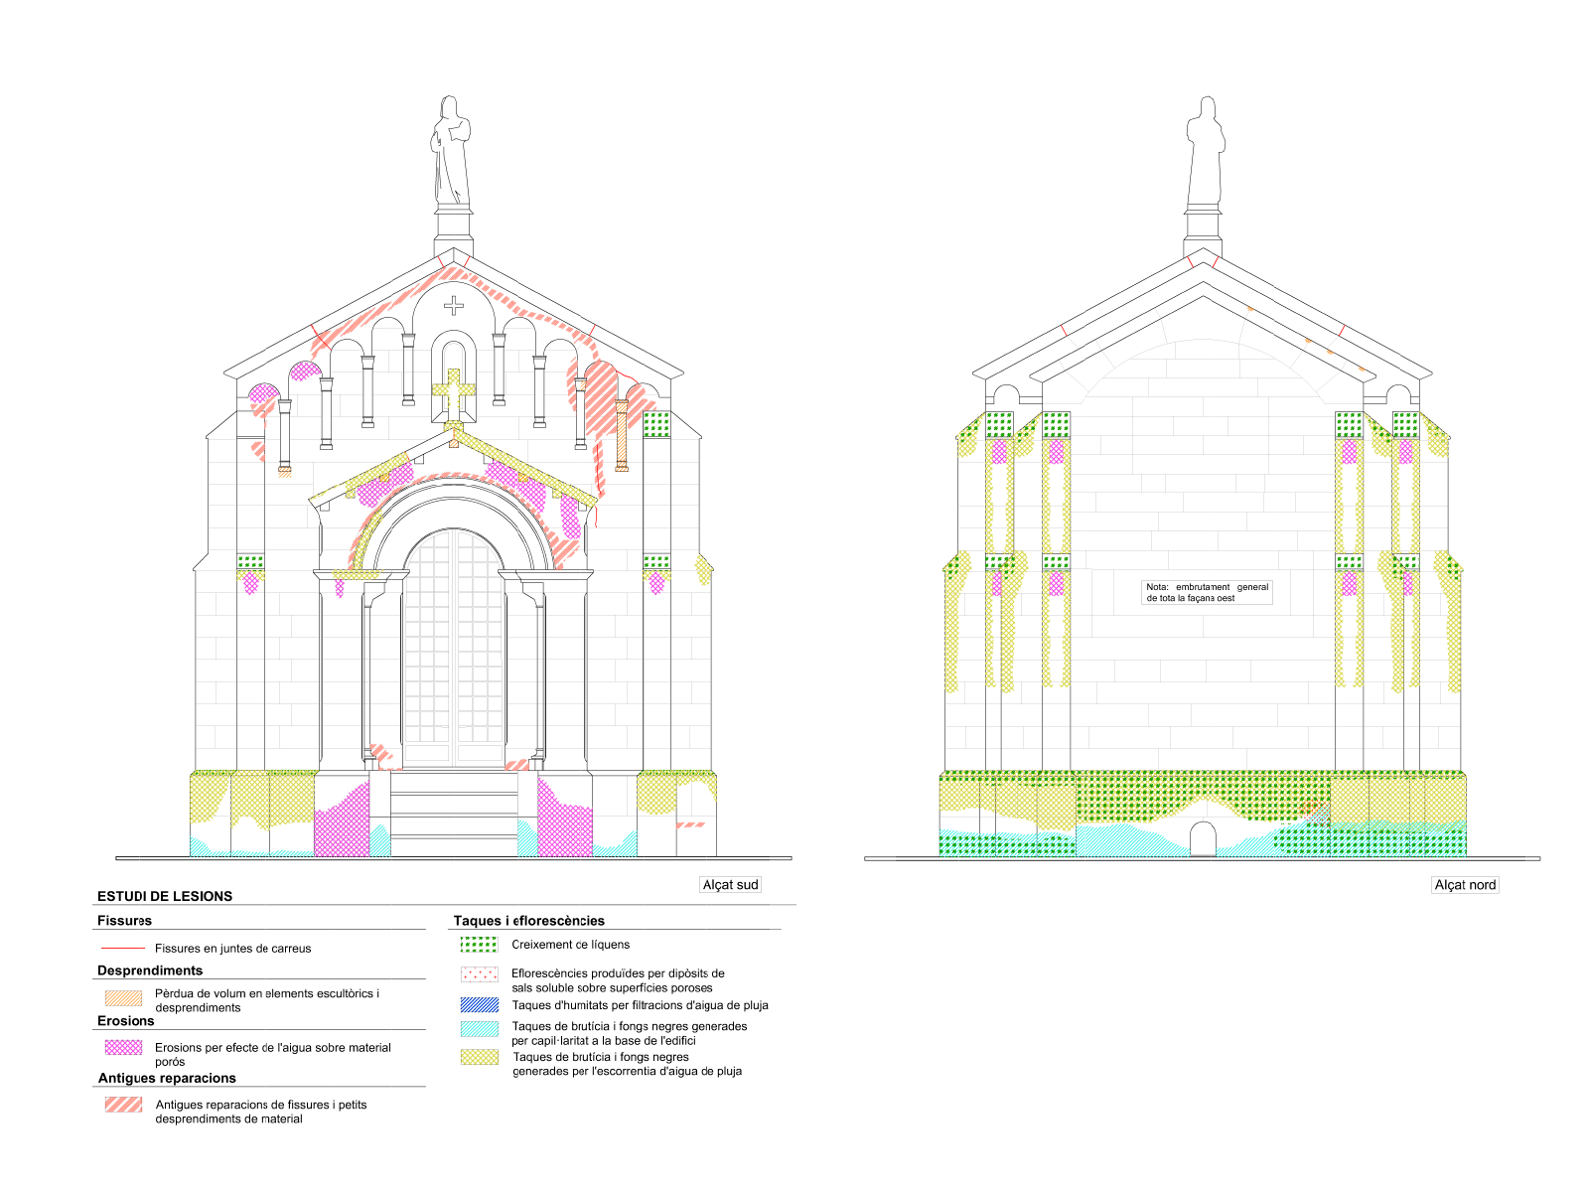Click the arched entrance door on south elevation
The width and height of the screenshot is (1589, 1192).
(x=454, y=647)
